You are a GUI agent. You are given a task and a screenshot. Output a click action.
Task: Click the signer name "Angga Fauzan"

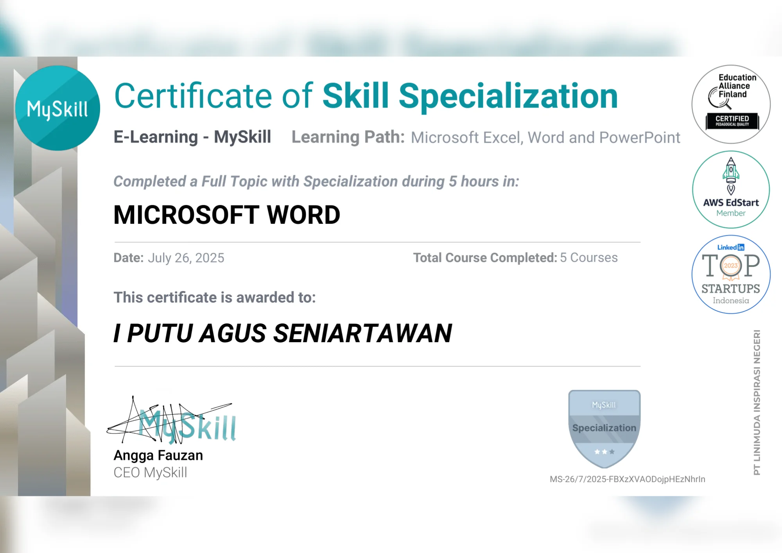[158, 456]
